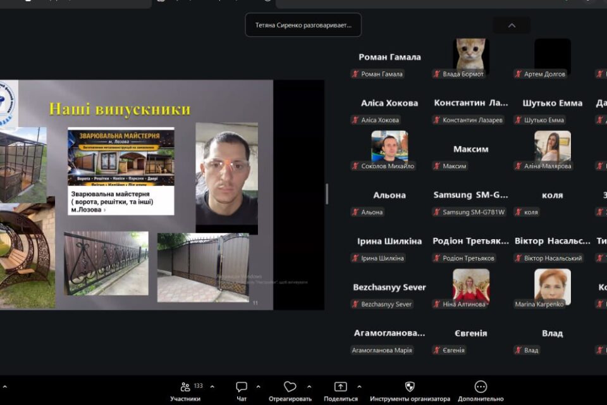Click muted mic icon beside small Максим label
The width and height of the screenshot is (607, 405).
pyautogui.click(x=437, y=166)
